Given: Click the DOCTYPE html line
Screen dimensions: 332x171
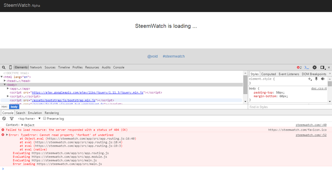Looking at the screenshot, I should click(16, 73).
